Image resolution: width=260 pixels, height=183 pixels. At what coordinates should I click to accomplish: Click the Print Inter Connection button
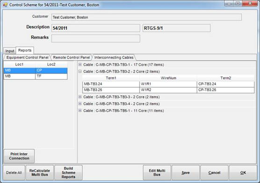[19, 156]
